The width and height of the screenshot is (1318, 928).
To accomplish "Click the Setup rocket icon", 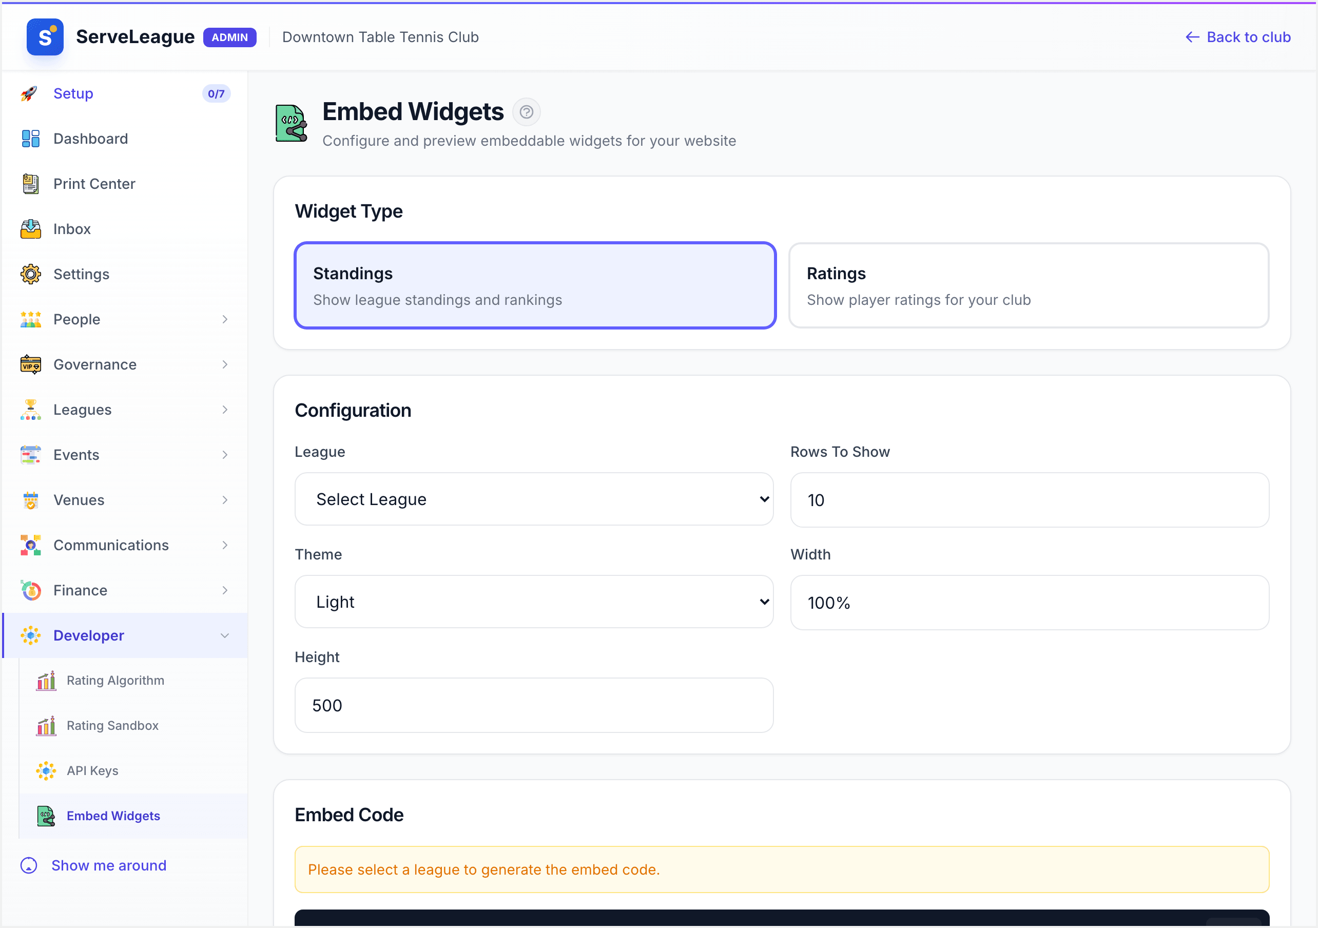I will click(x=30, y=93).
